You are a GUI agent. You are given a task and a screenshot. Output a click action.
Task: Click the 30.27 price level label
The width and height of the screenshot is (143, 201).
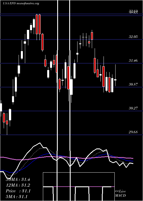(133, 108)
